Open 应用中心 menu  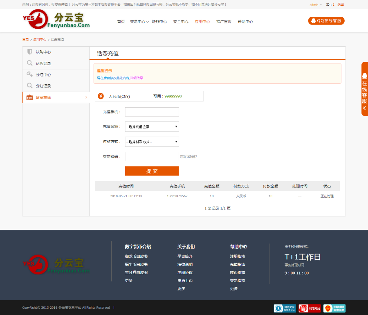(x=202, y=22)
